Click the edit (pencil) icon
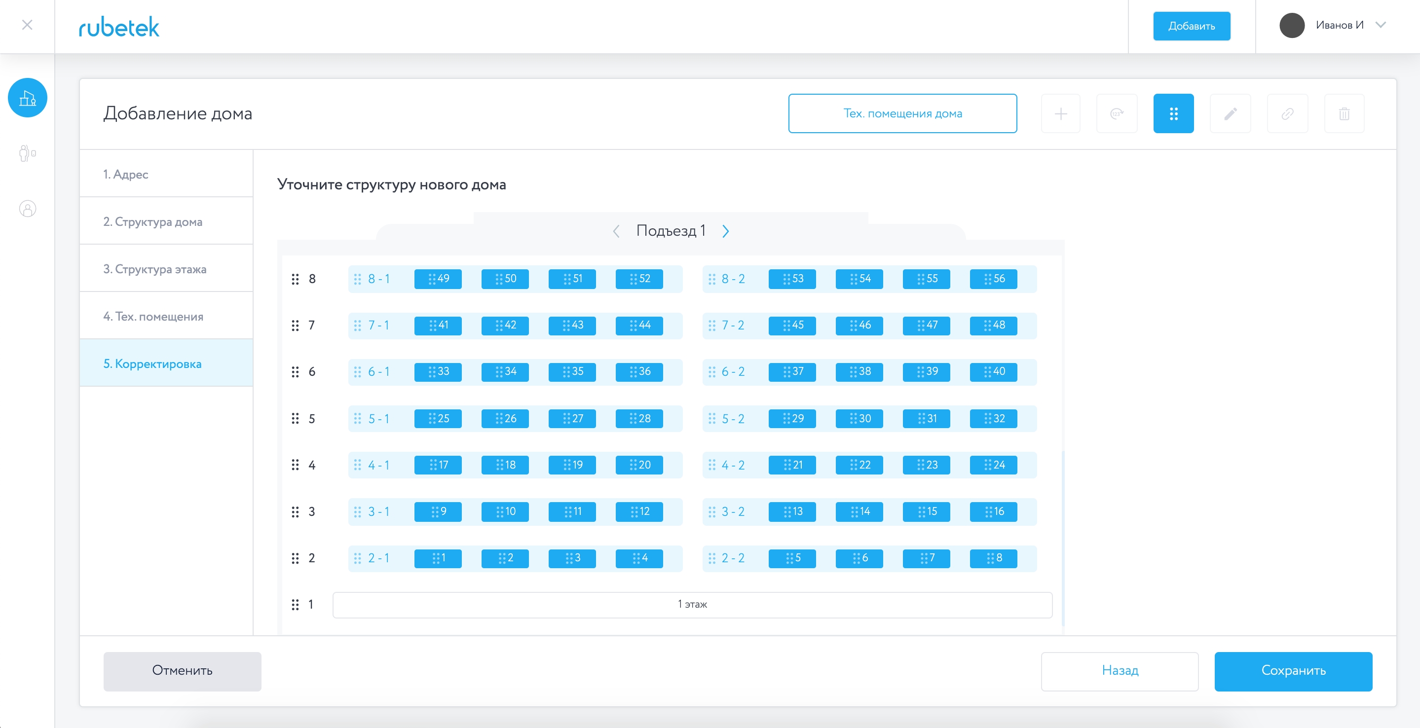The height and width of the screenshot is (728, 1420). coord(1231,113)
